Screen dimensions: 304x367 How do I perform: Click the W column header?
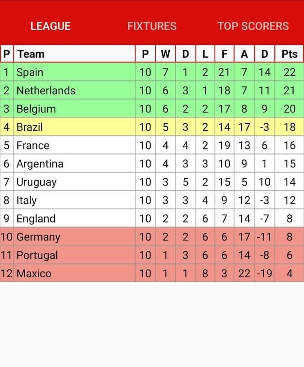[165, 54]
